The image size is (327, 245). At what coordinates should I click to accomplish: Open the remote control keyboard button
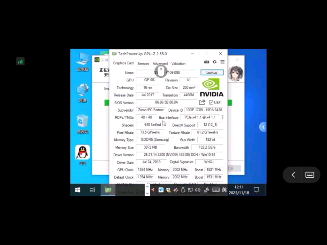pos(310,174)
